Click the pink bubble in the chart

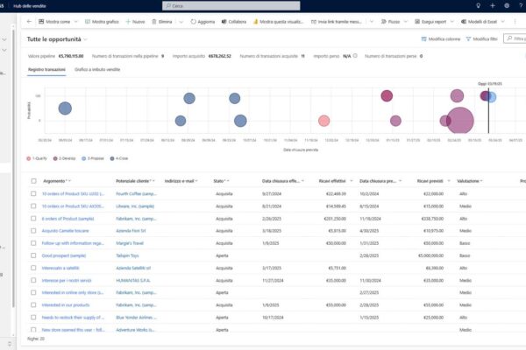pyautogui.click(x=323, y=121)
